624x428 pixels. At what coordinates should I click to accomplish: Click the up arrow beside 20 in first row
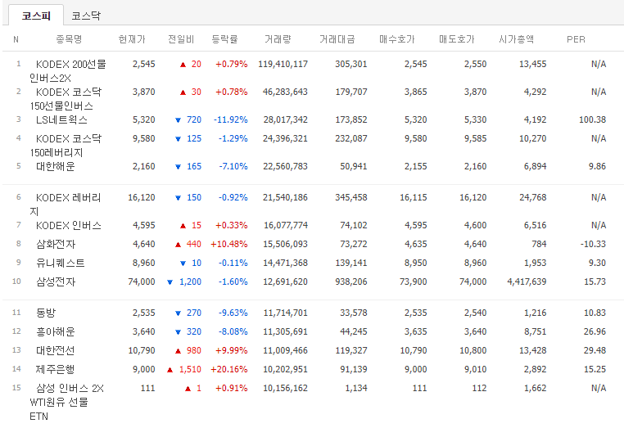(x=183, y=65)
